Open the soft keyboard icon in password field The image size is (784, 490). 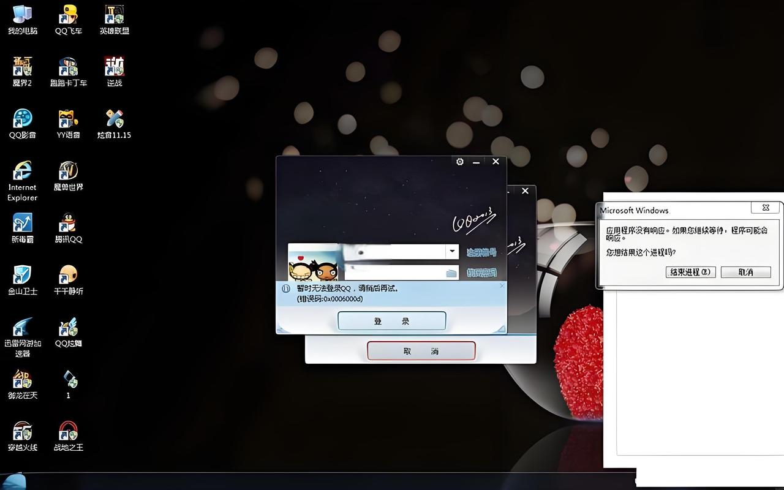tap(451, 273)
